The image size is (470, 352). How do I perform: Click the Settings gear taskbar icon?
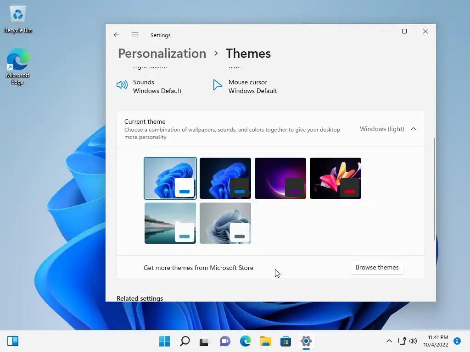point(306,341)
